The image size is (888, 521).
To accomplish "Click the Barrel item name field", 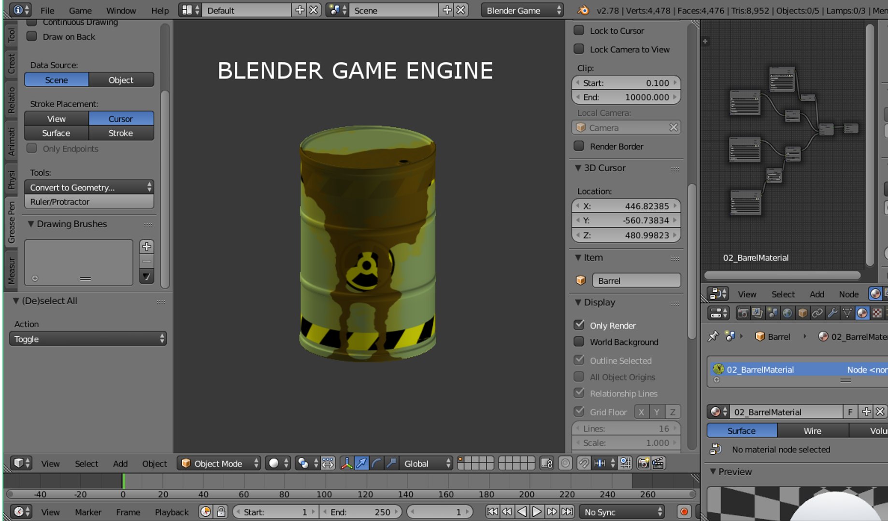I will 636,280.
